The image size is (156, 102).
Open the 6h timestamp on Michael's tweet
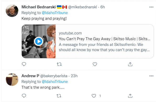(x=103, y=7)
